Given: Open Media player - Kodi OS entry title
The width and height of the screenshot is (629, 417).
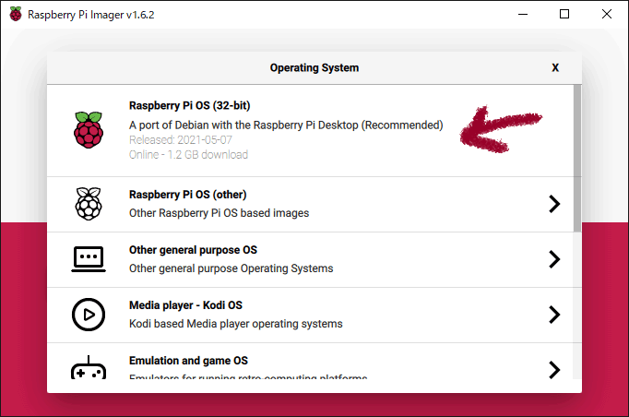Looking at the screenshot, I should click(x=185, y=305).
